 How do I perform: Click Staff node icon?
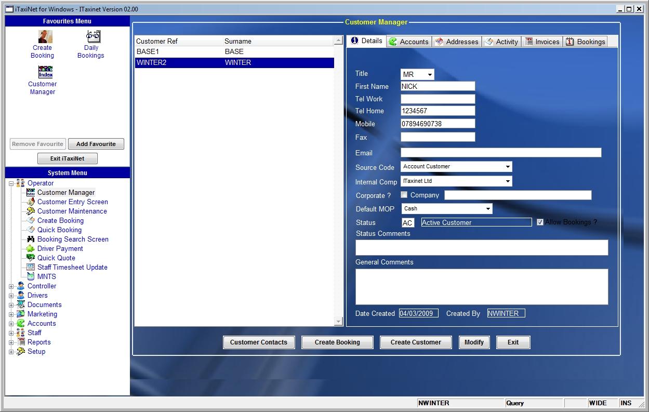click(21, 333)
